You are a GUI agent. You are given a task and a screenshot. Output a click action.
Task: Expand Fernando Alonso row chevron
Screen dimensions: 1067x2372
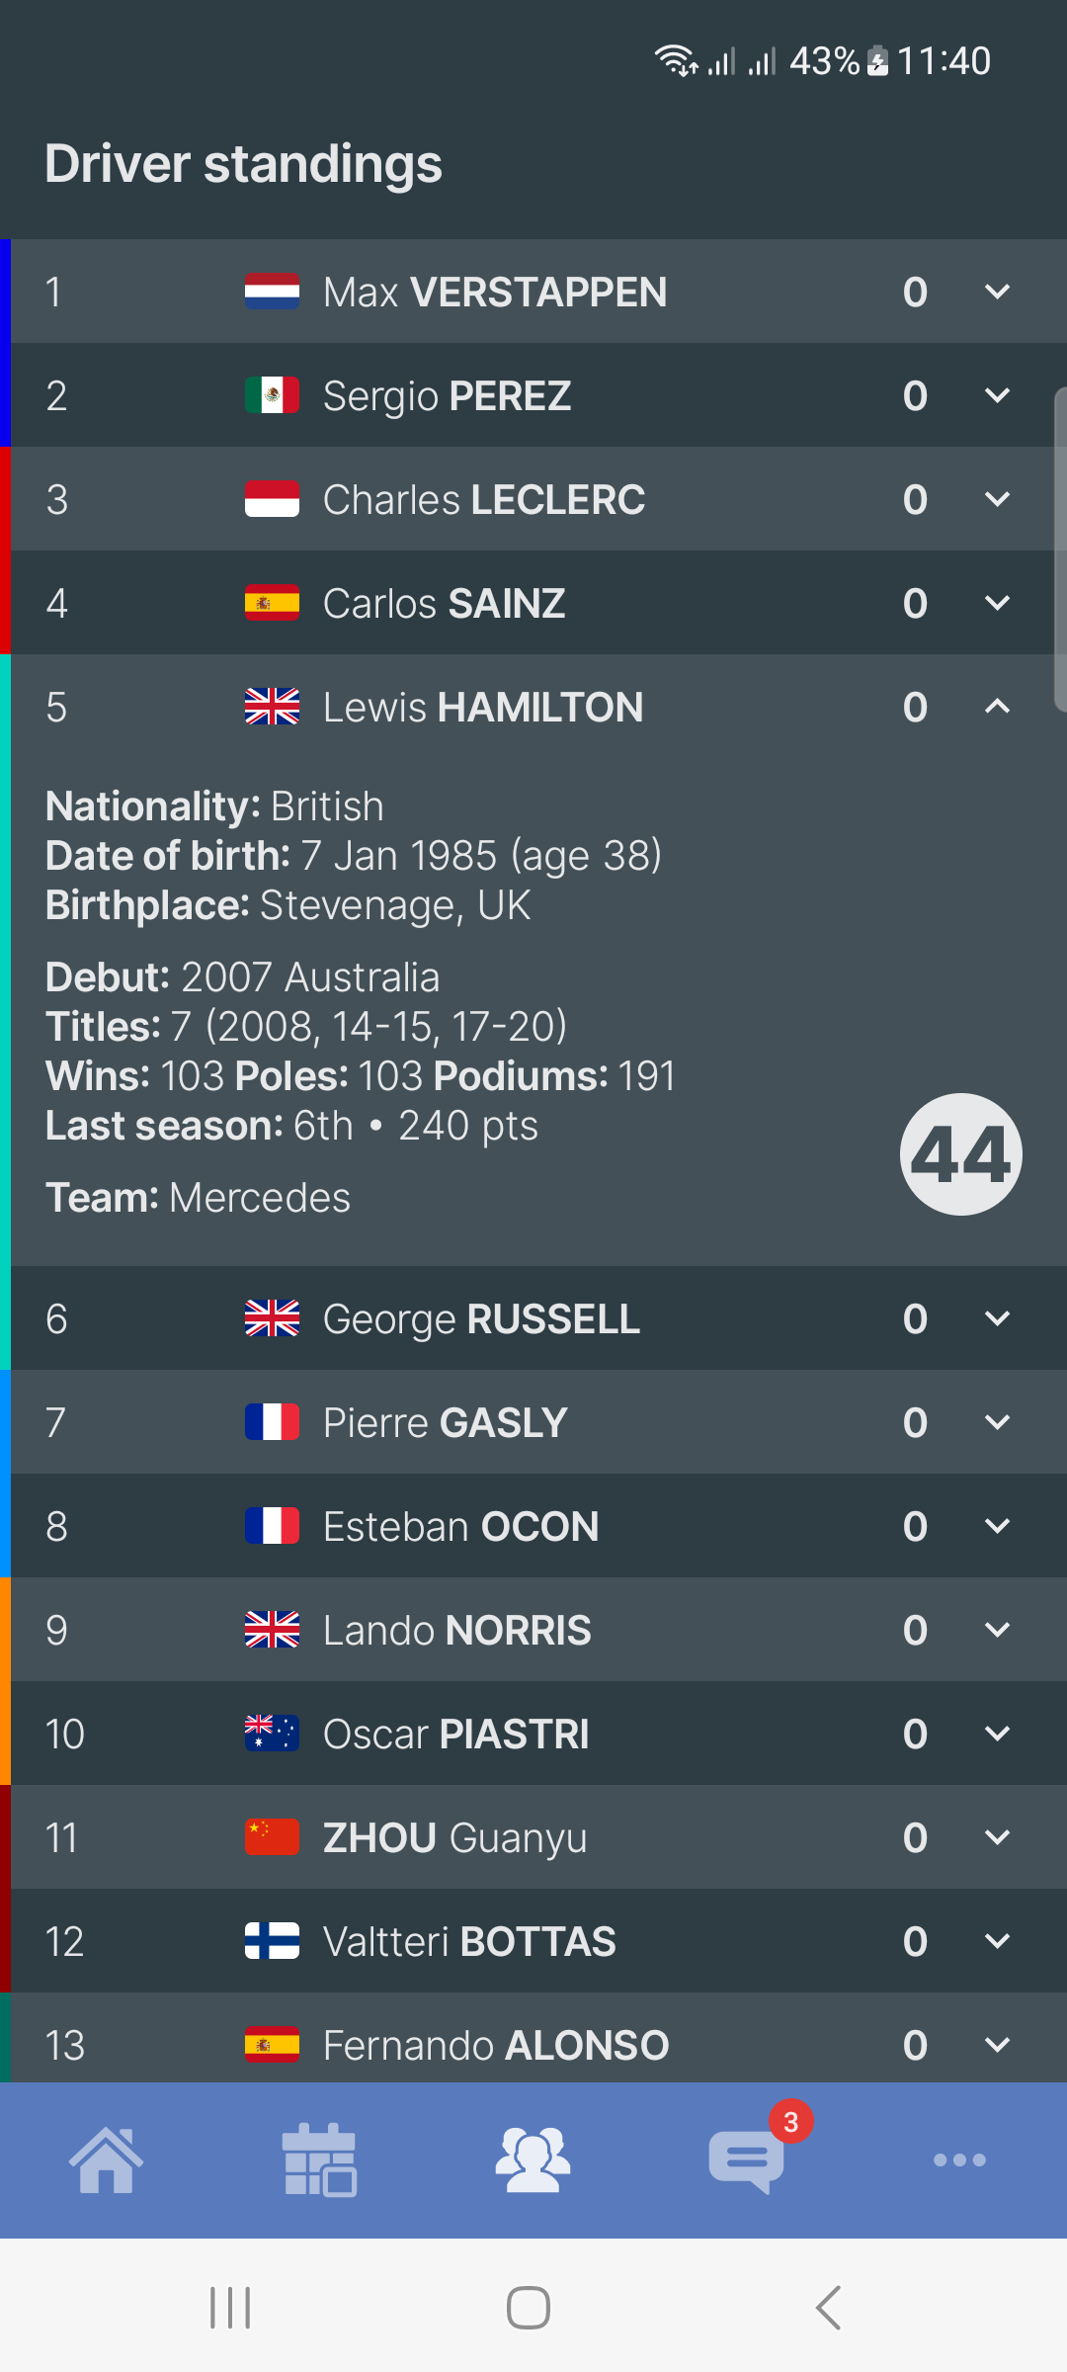997,2044
